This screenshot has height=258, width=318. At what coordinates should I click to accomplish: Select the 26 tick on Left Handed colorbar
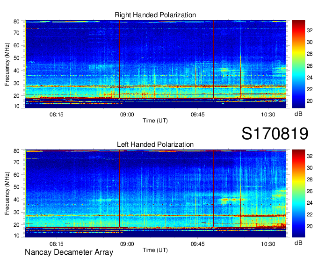(310, 191)
